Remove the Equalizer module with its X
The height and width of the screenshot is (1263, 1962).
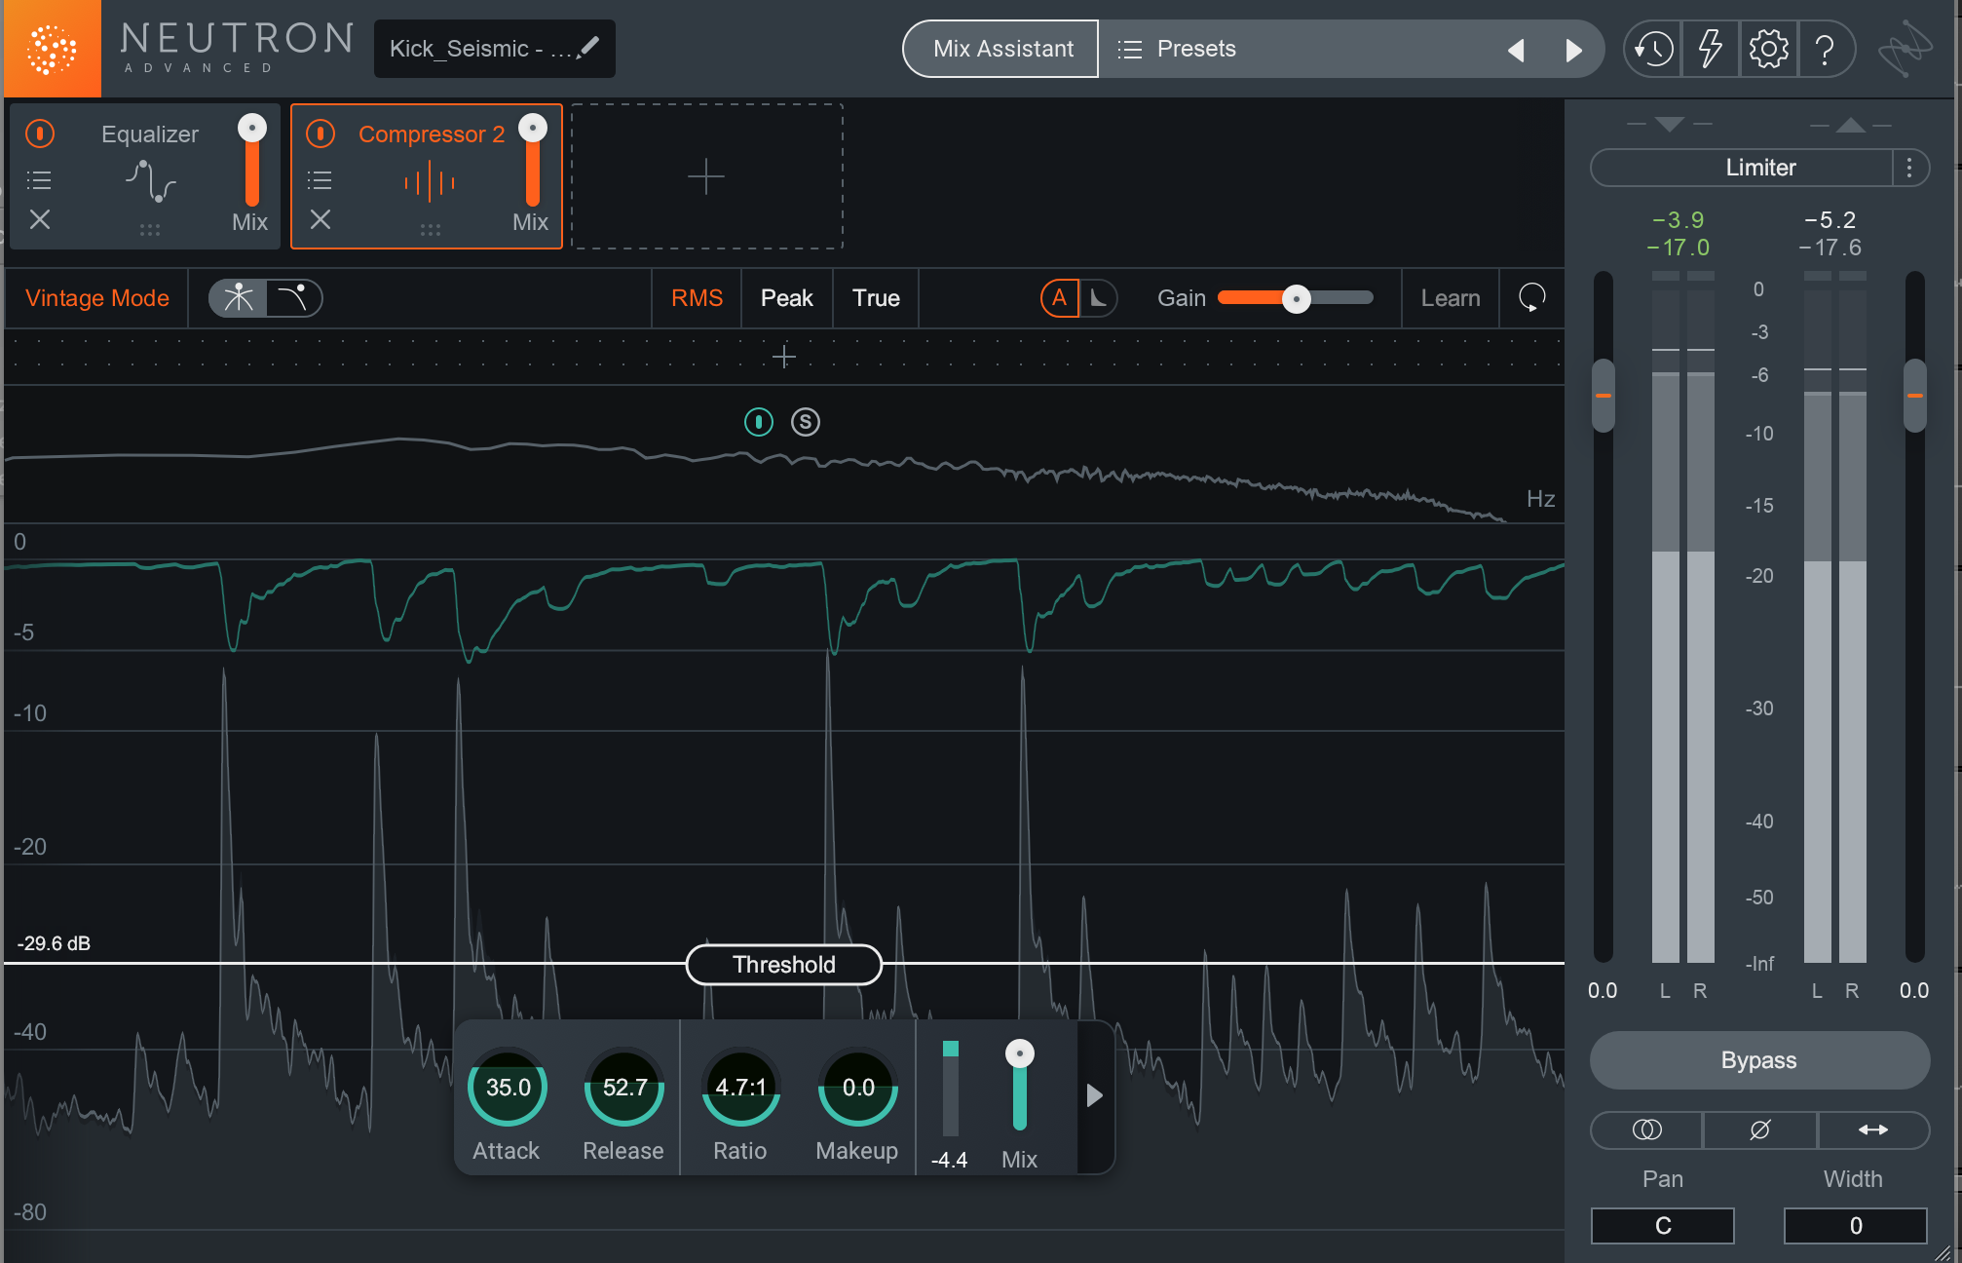tap(40, 220)
